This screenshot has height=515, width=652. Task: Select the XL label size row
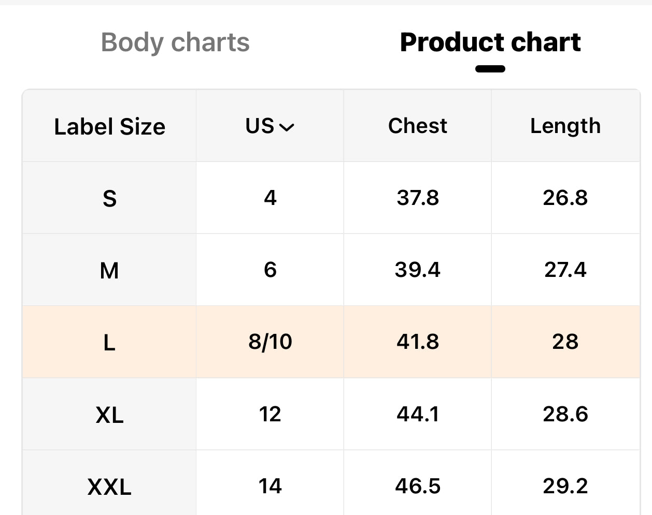109,415
